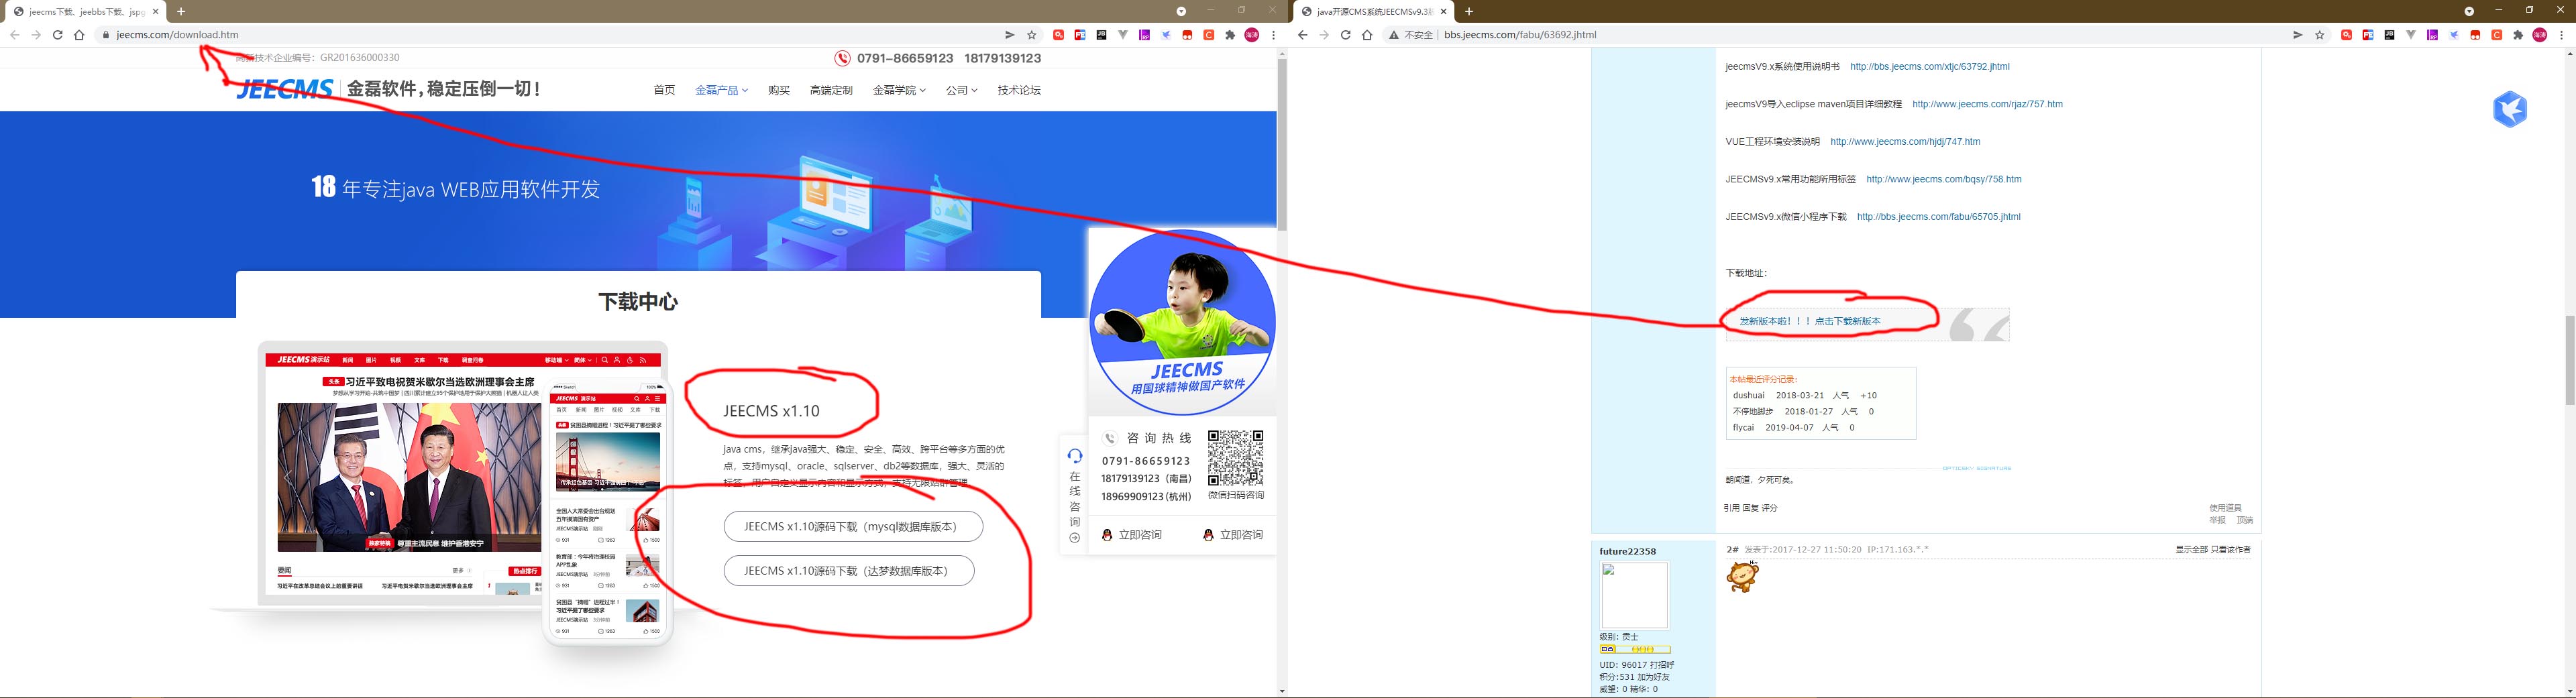Expand the 公司 dropdown menu

(x=961, y=90)
